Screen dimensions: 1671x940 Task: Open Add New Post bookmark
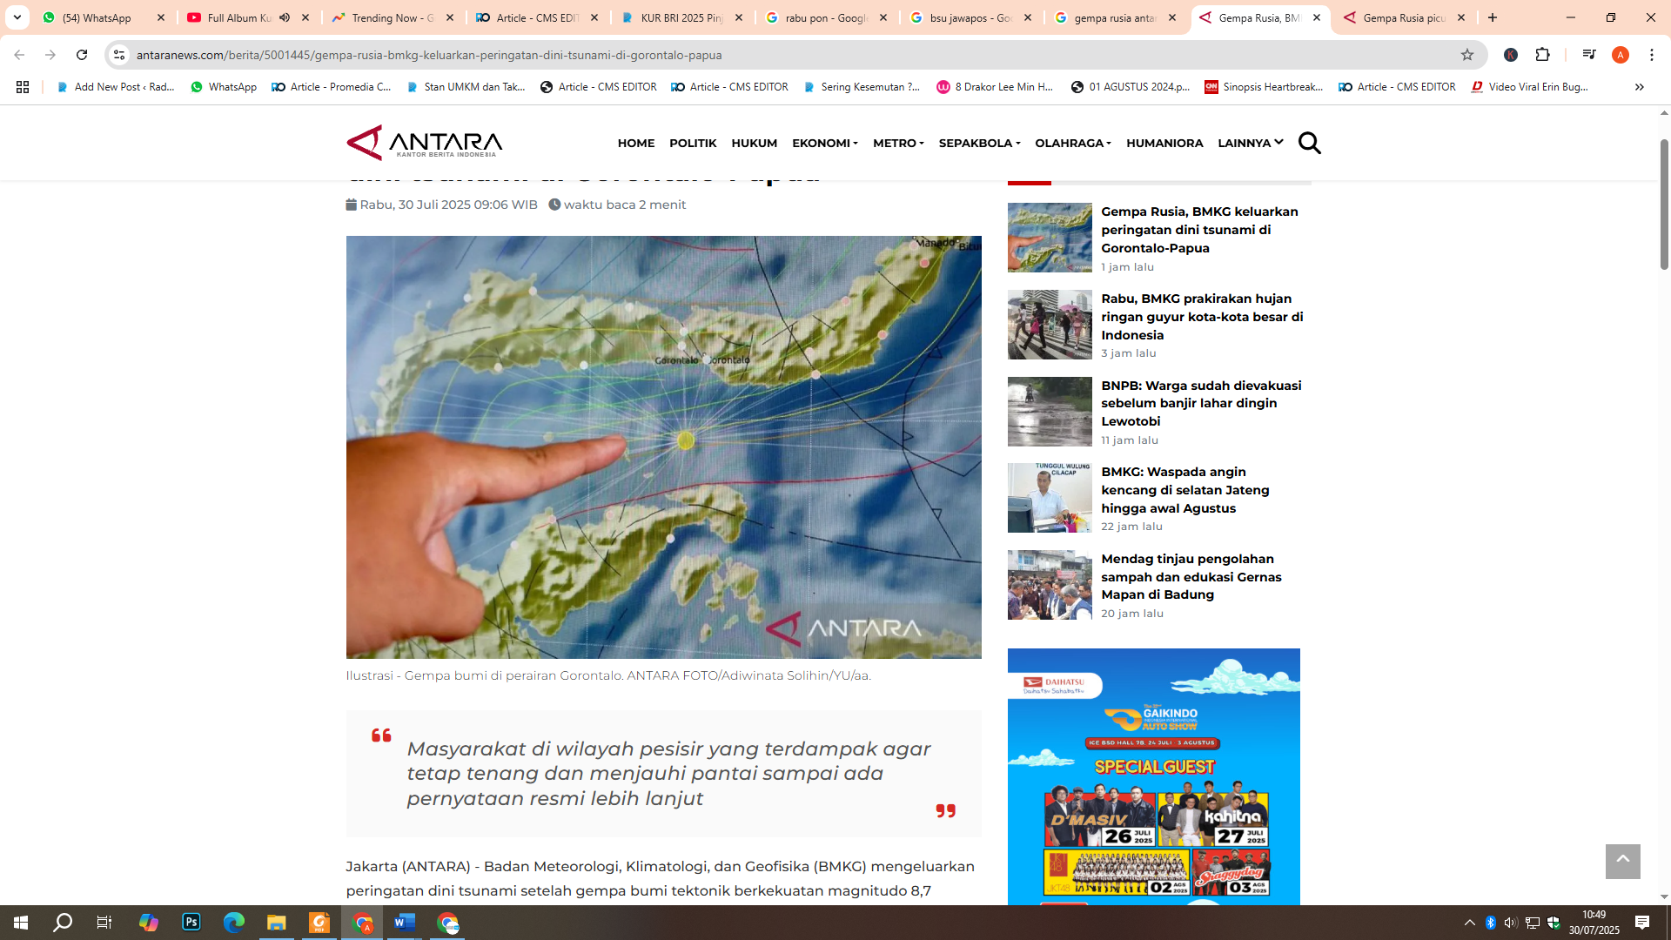click(x=115, y=87)
